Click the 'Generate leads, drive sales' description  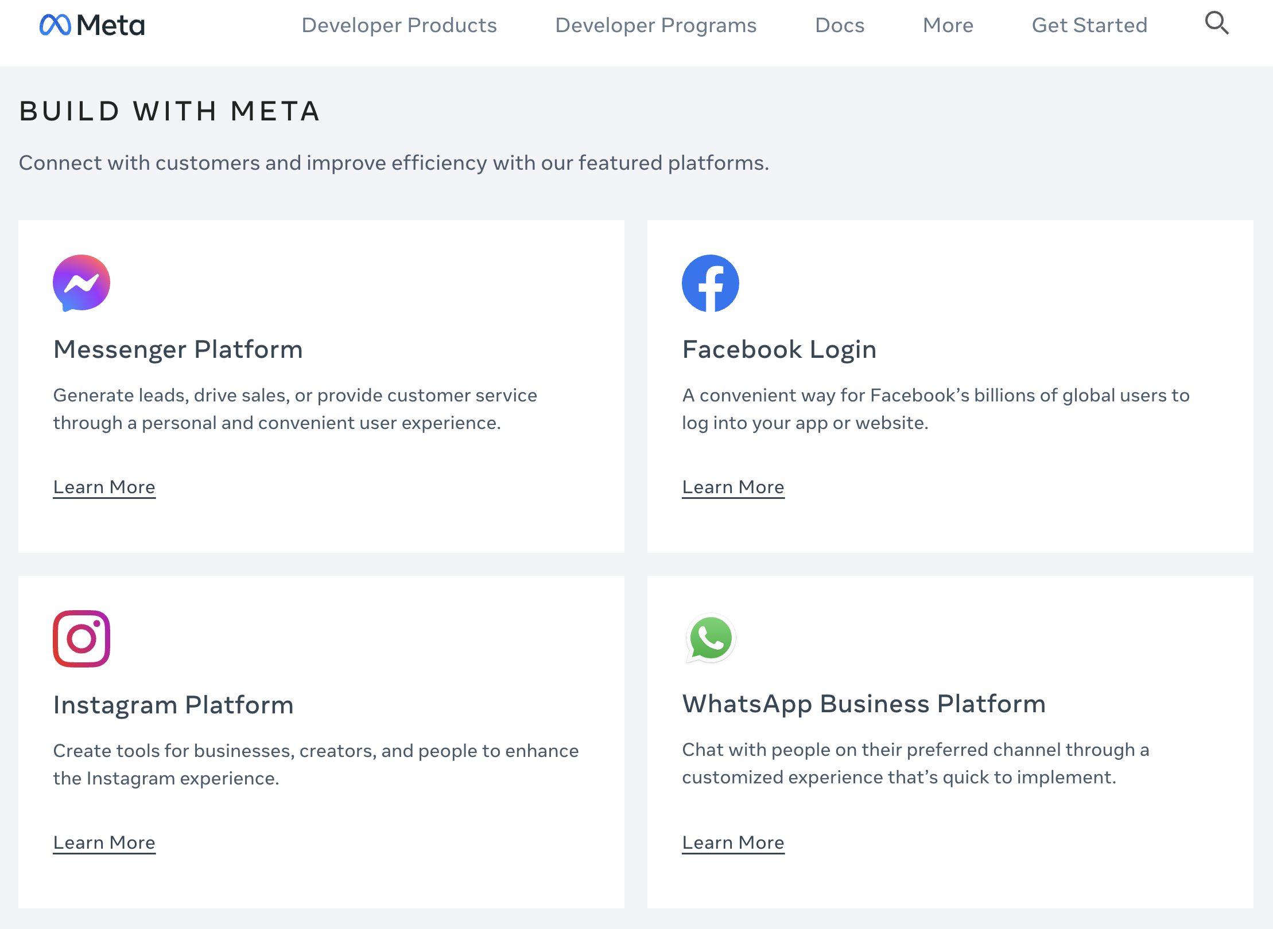(x=295, y=409)
